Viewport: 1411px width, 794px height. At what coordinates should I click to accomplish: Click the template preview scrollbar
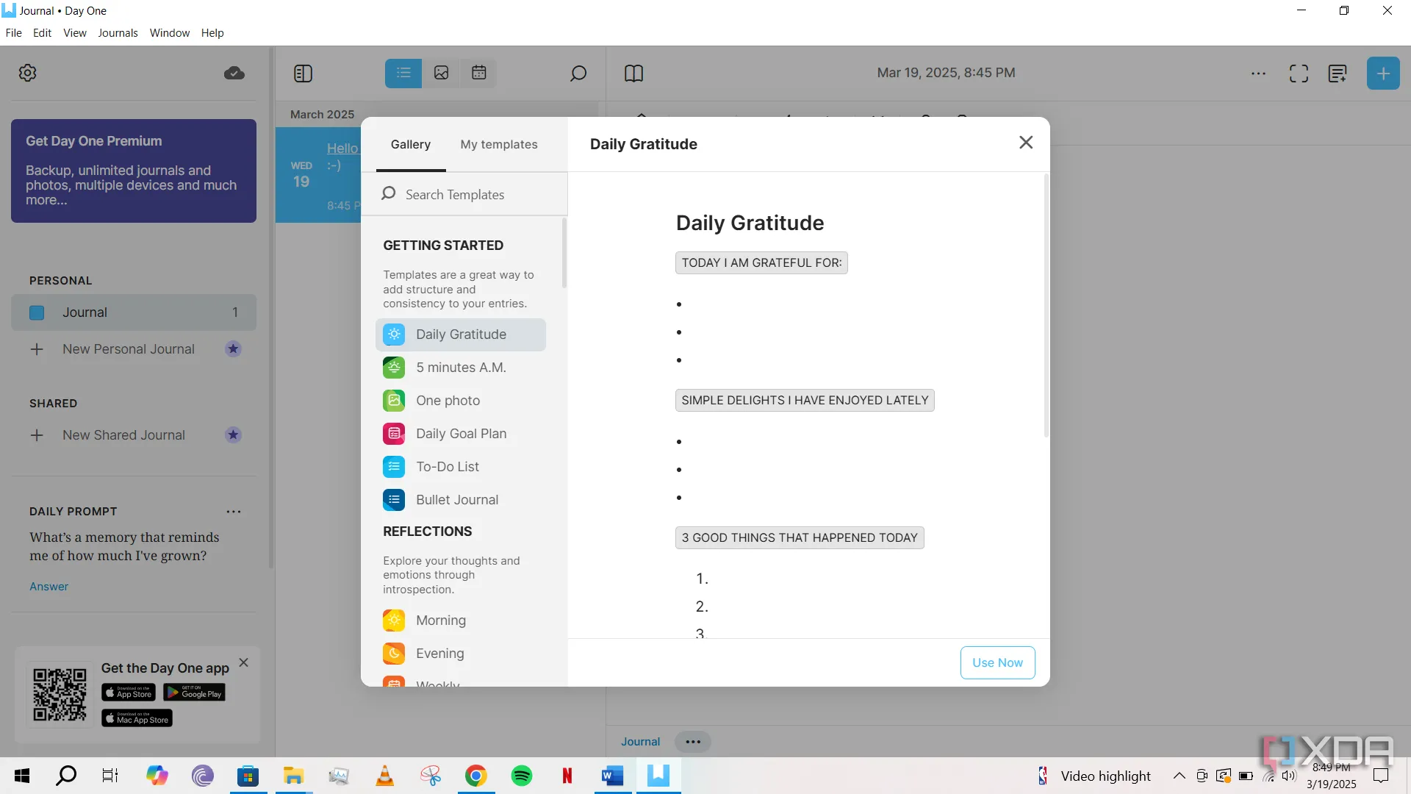point(1046,305)
